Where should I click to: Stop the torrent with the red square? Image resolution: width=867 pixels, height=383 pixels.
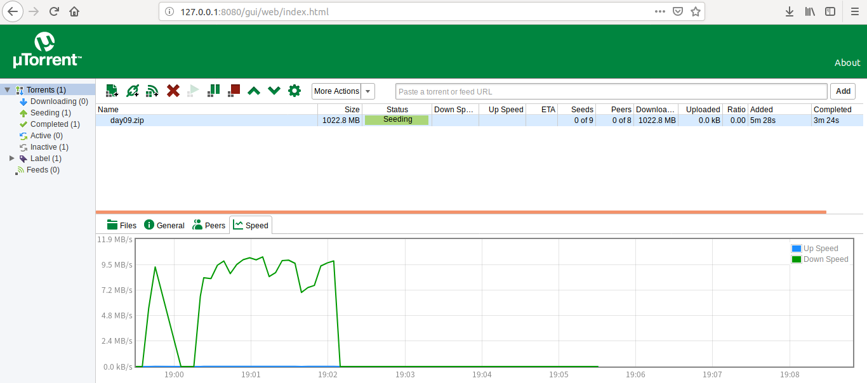(x=234, y=91)
